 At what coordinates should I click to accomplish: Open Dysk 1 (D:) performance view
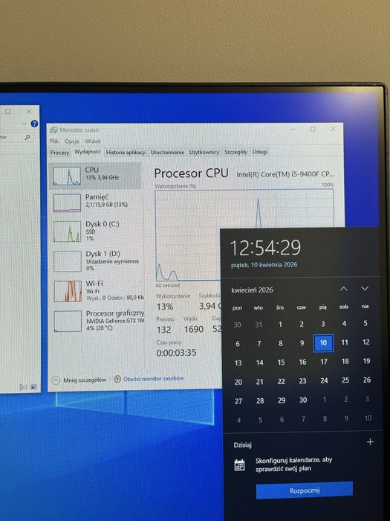[x=96, y=260]
